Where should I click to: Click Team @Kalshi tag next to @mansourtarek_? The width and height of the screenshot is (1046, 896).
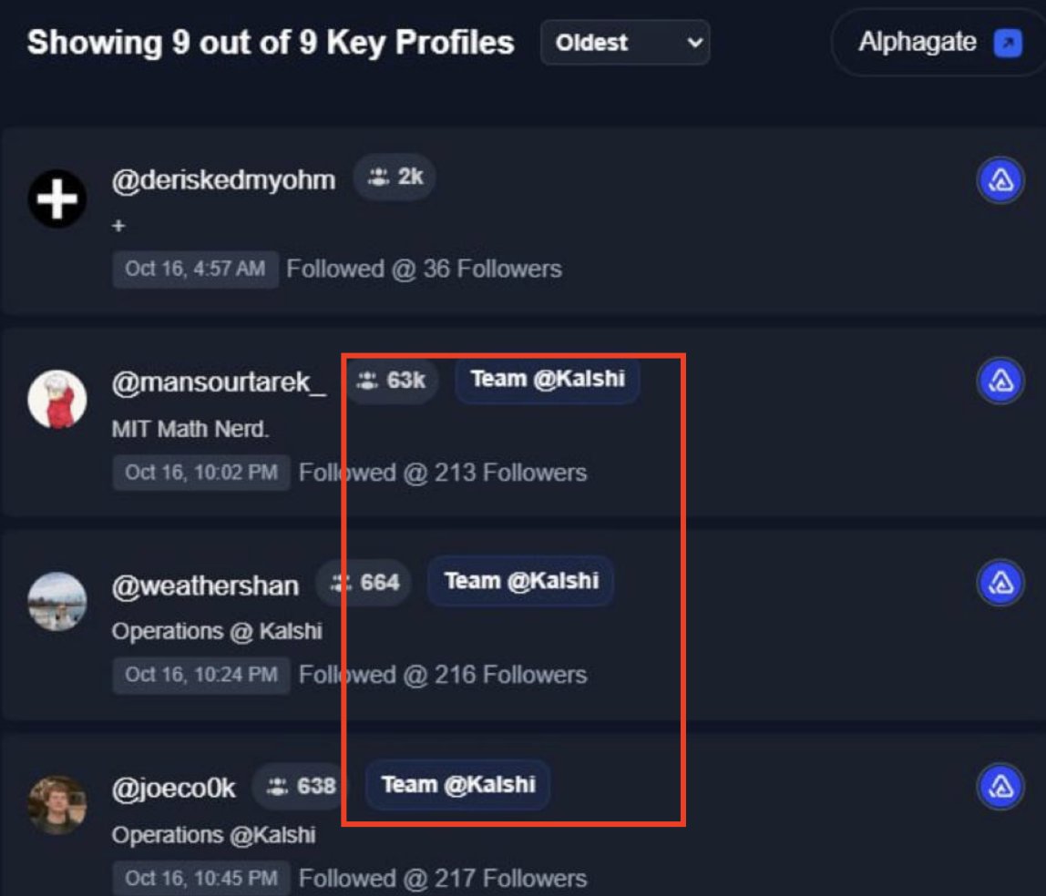coord(547,379)
